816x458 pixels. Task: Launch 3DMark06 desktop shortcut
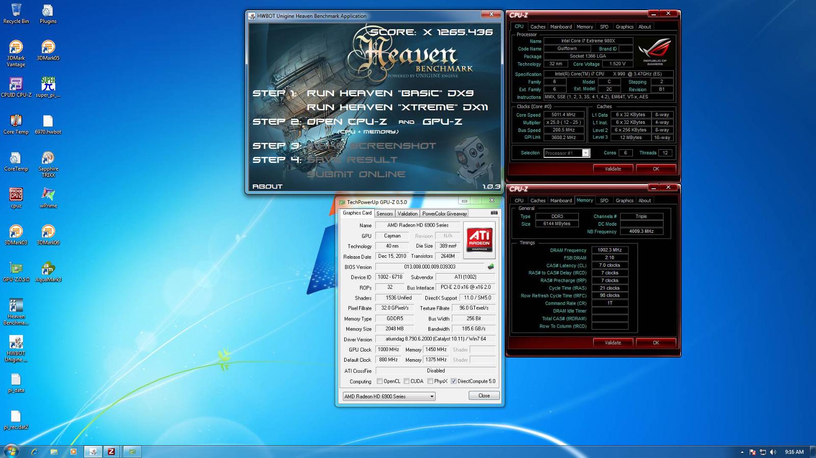[x=48, y=235]
